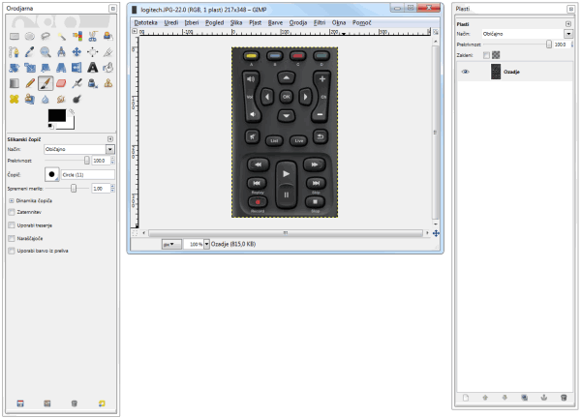
Task: Select the Eraser tool
Action: click(61, 83)
